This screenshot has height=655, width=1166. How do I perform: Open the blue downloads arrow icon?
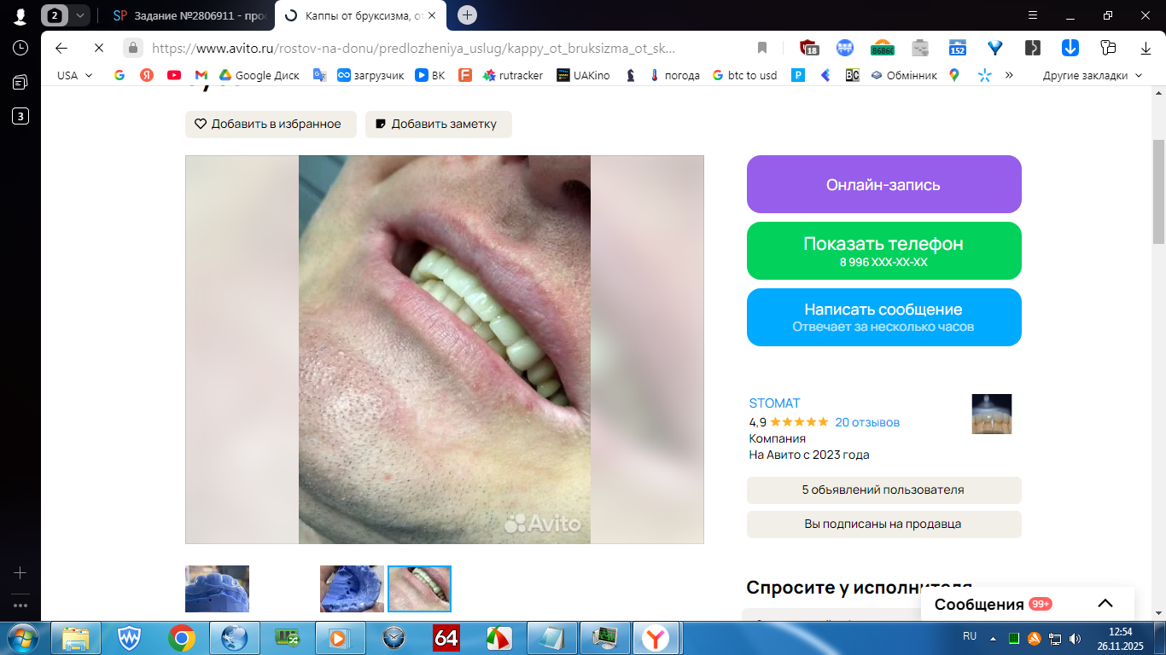tap(1070, 48)
